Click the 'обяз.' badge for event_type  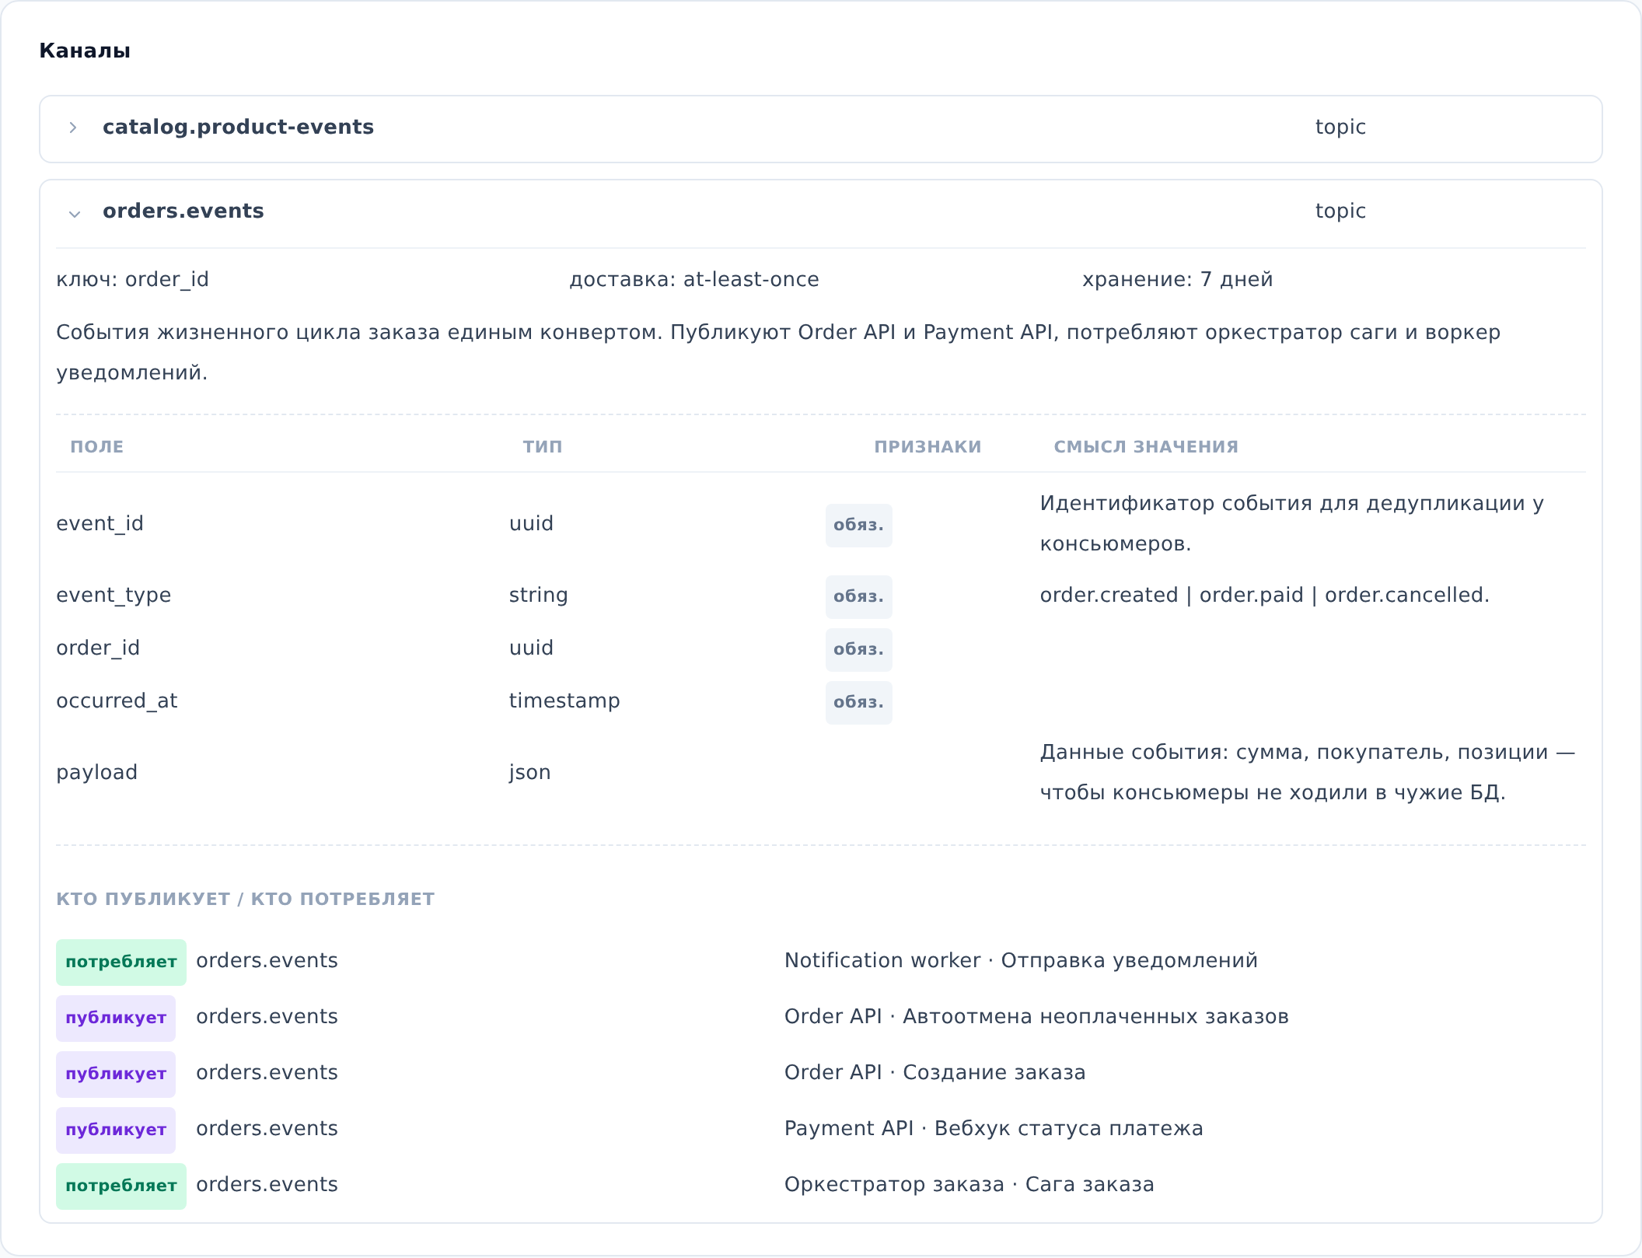(858, 596)
